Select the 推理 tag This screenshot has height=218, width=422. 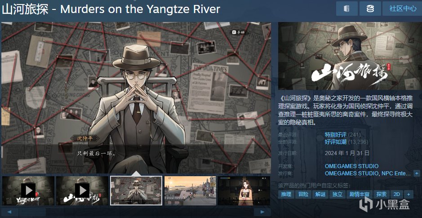pyautogui.click(x=286, y=194)
